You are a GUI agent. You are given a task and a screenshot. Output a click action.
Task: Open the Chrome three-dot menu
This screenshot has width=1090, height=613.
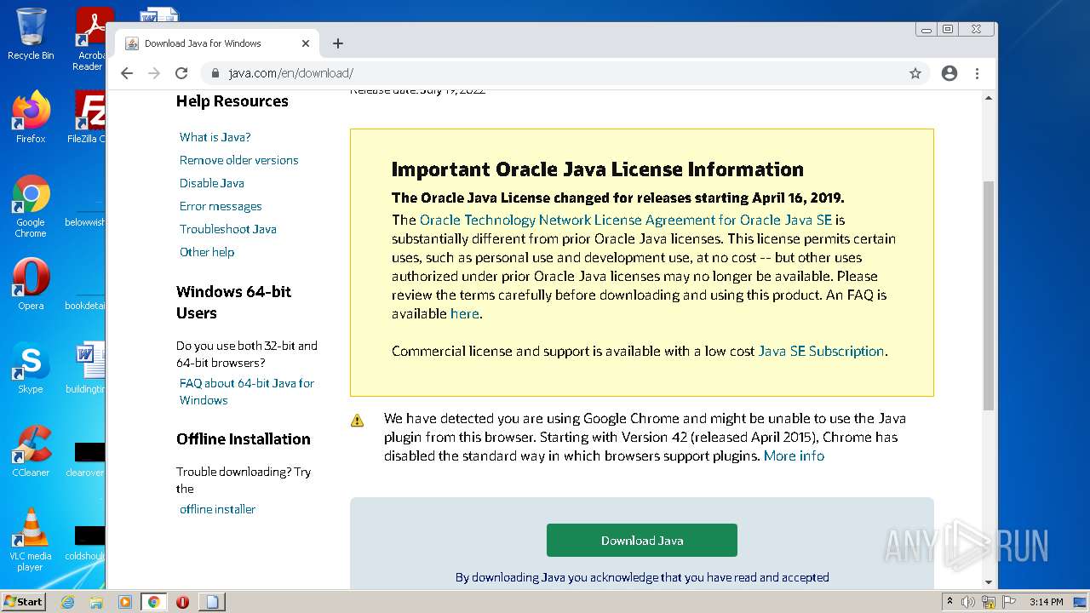click(978, 73)
